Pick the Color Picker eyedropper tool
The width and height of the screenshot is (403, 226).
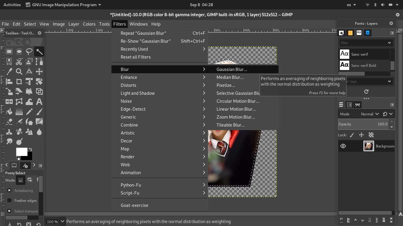[9, 72]
